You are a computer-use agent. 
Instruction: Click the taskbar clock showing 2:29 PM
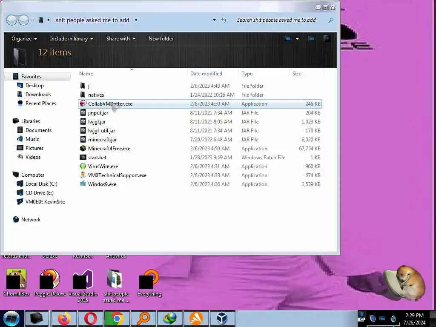pyautogui.click(x=414, y=316)
